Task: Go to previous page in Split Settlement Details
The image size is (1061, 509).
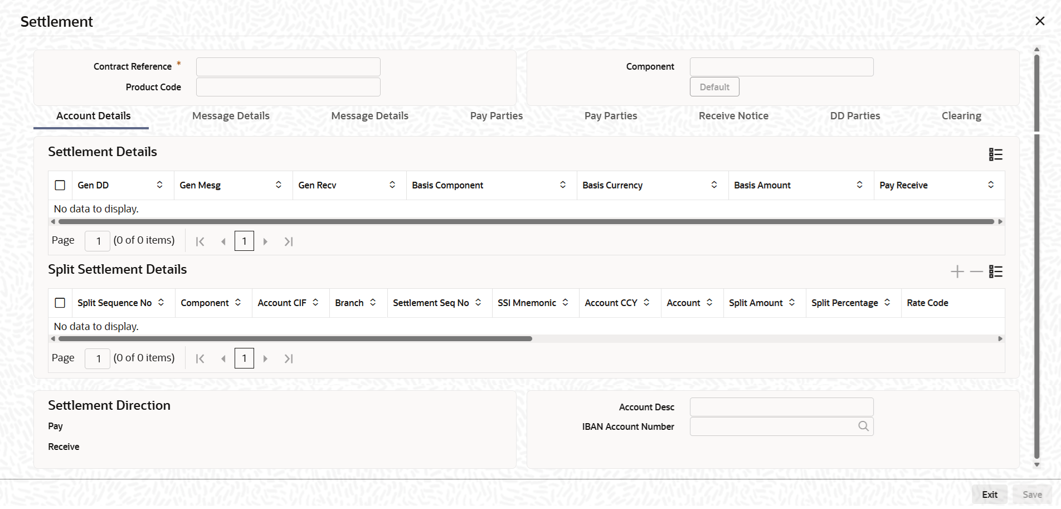Action: click(x=223, y=358)
